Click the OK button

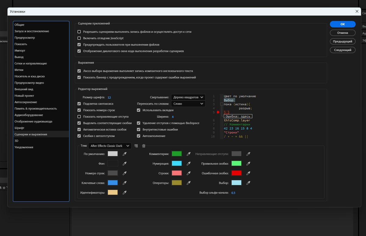(343, 24)
